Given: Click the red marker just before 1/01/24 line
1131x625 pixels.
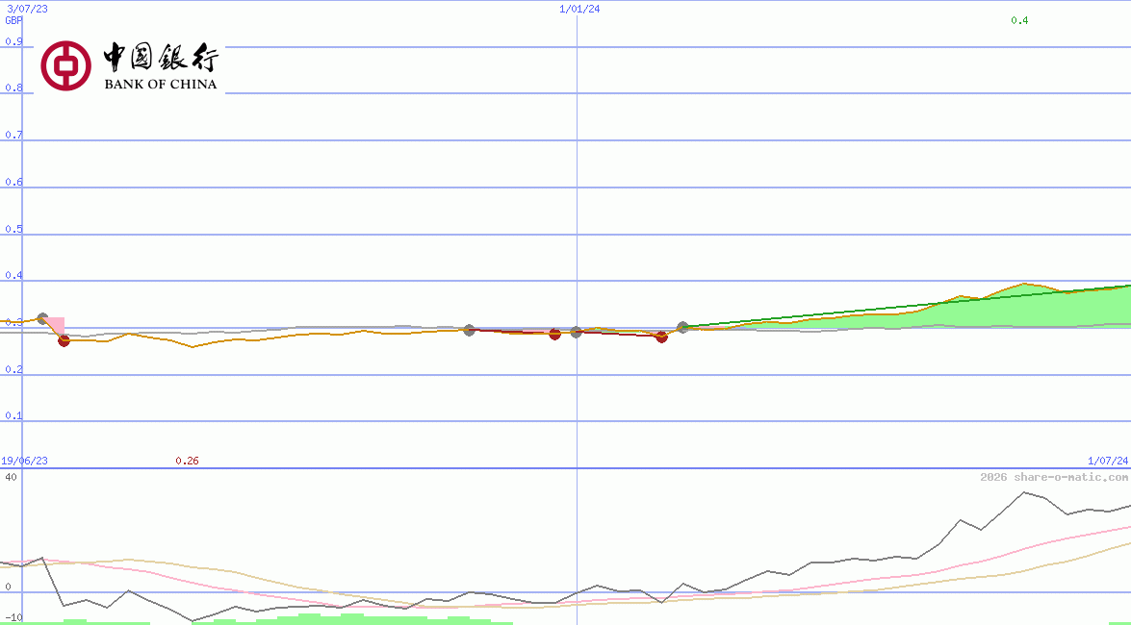Looking at the screenshot, I should 554,334.
